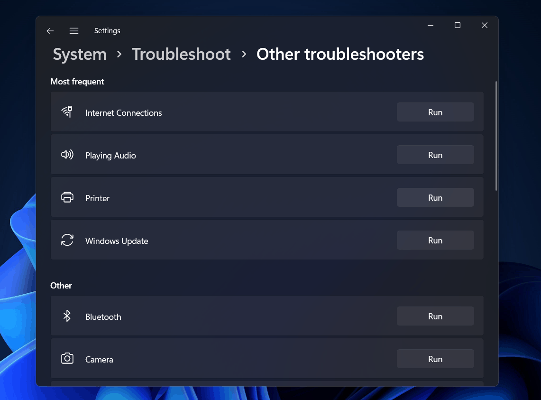Image resolution: width=541 pixels, height=400 pixels.
Task: Select the Windows Update row label
Action: point(117,241)
